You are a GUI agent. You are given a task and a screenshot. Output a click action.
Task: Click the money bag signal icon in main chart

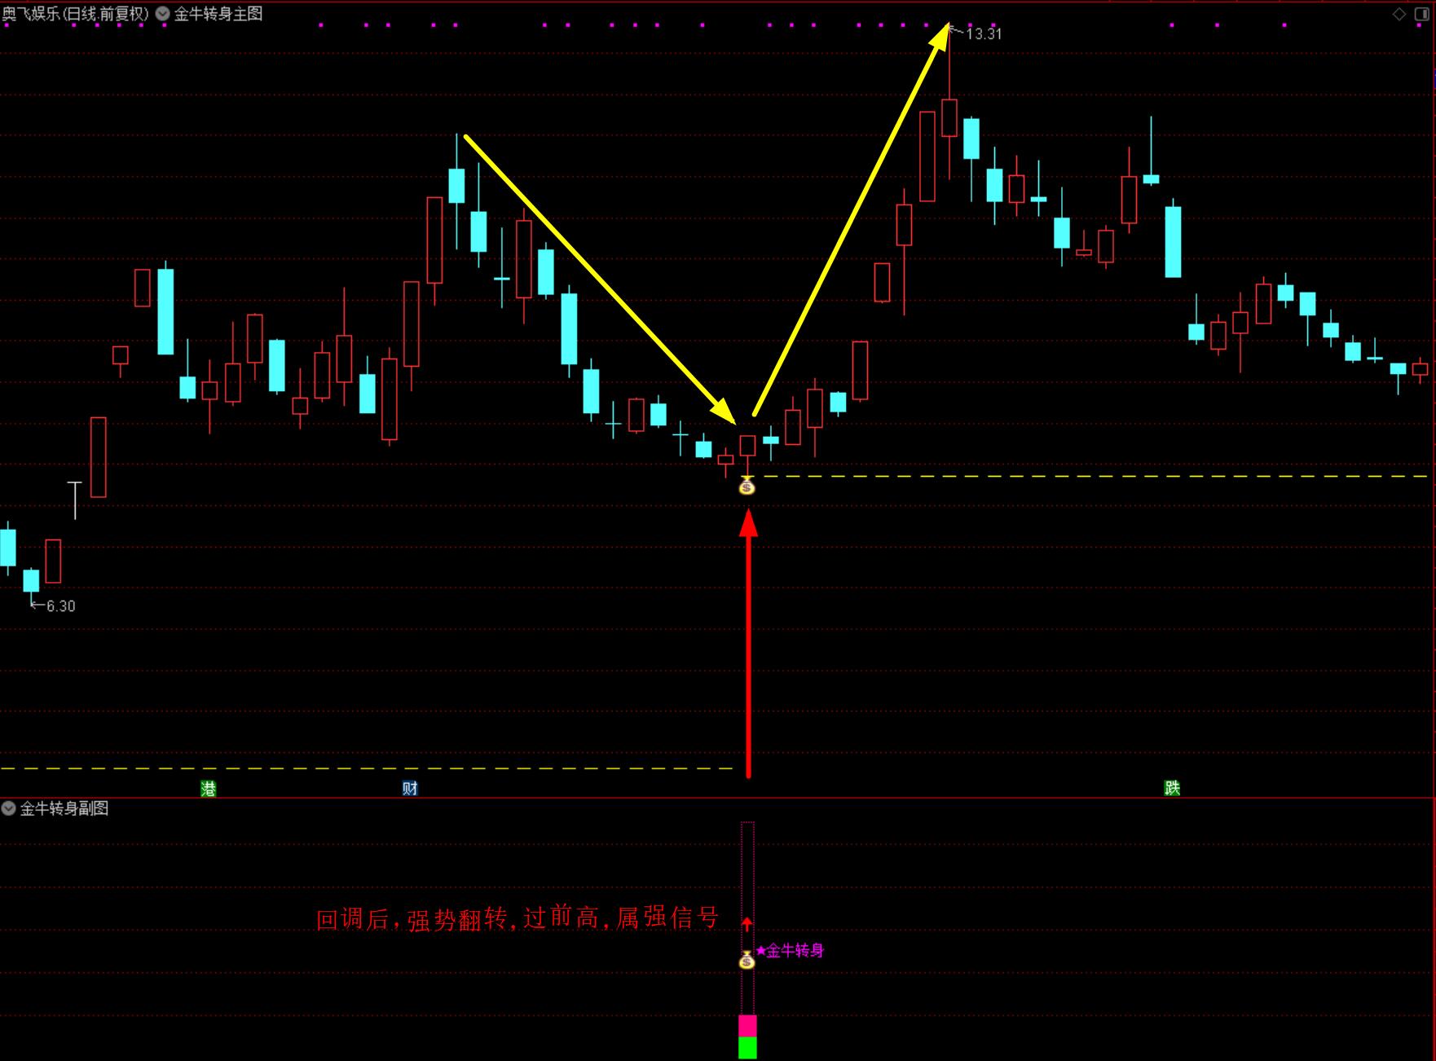[x=747, y=486]
